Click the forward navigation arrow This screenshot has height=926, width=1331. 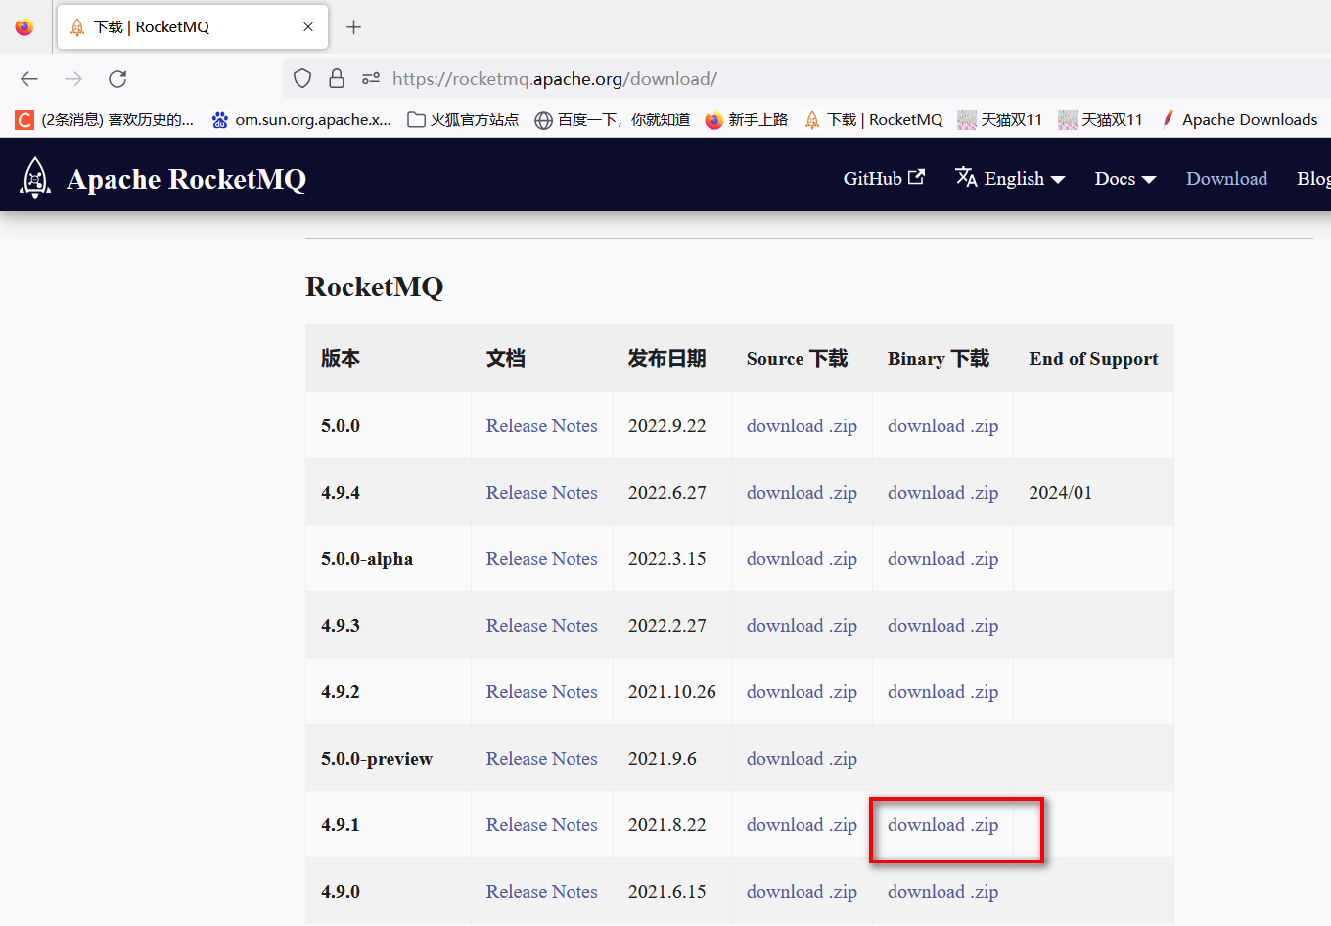point(73,79)
